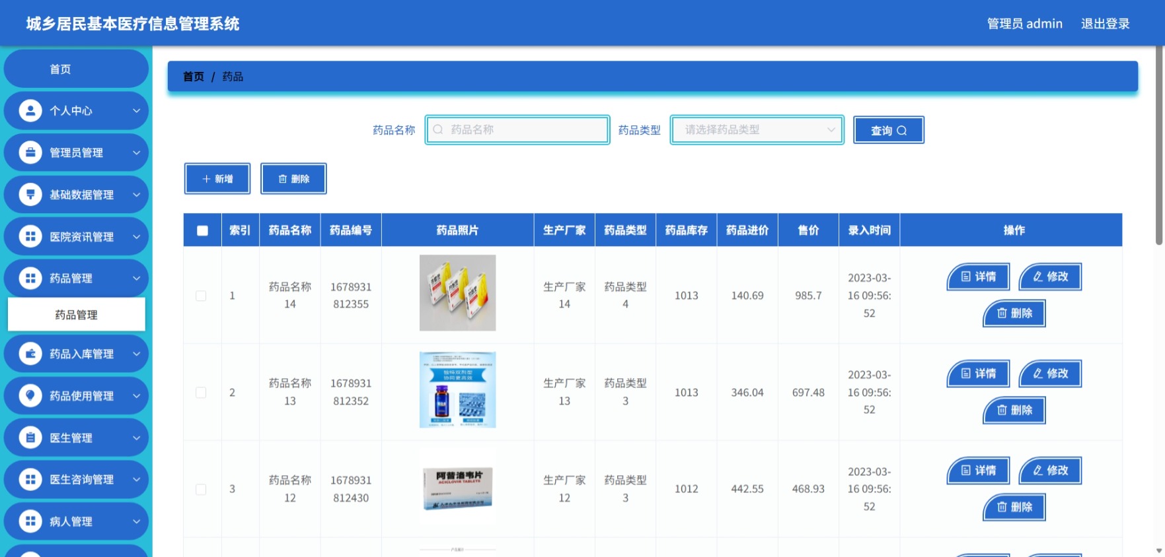Click the 基础数据管理 sidebar icon
1165x557 pixels.
pos(30,194)
